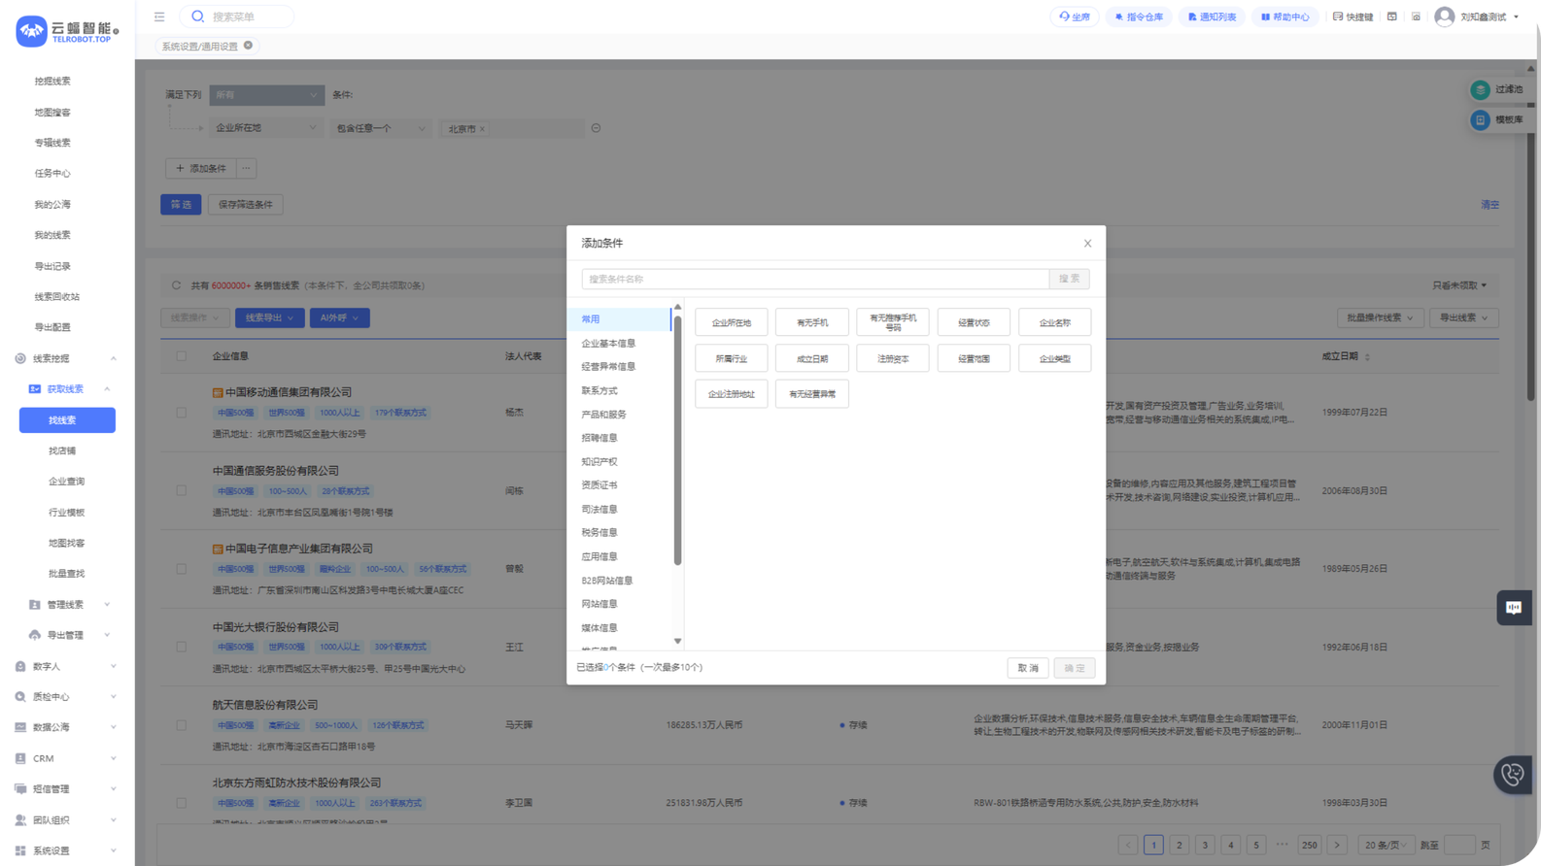The width and height of the screenshot is (1541, 866).
Task: Click the 系统设置 sidebar icon
Action: (20, 850)
